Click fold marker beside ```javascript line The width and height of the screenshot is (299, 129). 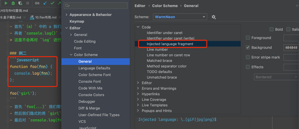click(x=8, y=60)
